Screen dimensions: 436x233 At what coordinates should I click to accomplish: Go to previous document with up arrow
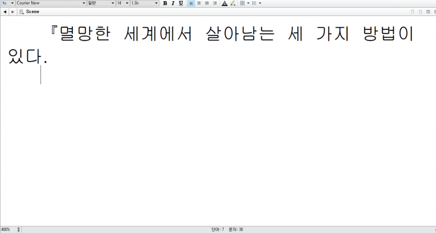(412, 12)
